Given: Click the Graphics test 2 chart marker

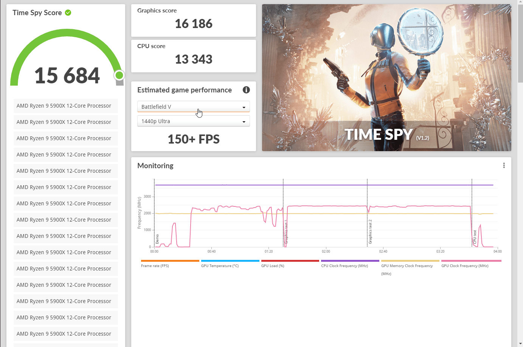Looking at the screenshot, I should click(370, 231).
